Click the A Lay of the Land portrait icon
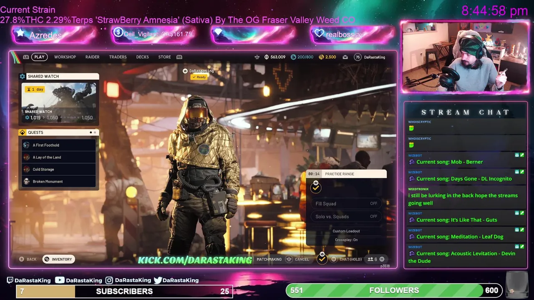 [x=26, y=157]
